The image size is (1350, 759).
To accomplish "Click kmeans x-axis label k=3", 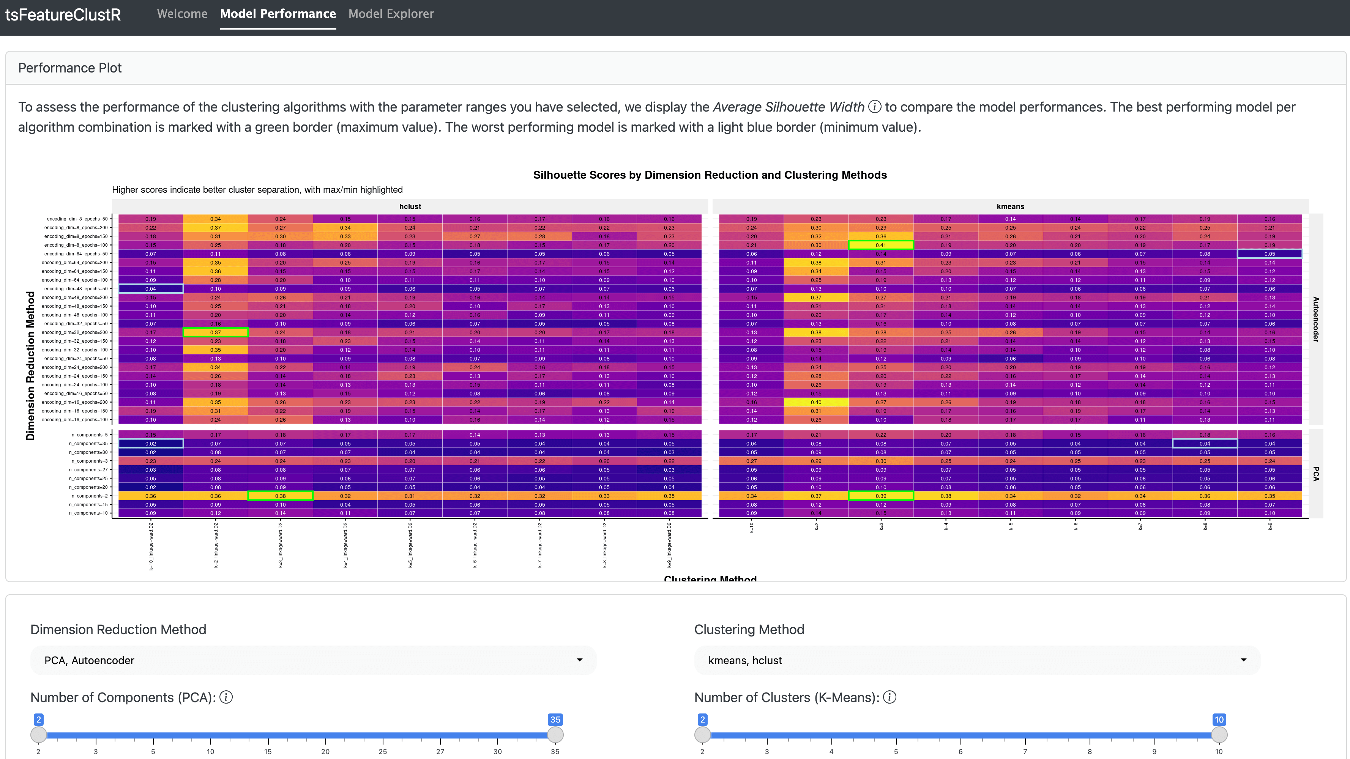I will point(881,526).
